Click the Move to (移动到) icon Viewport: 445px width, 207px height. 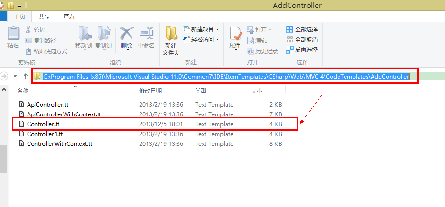click(85, 33)
